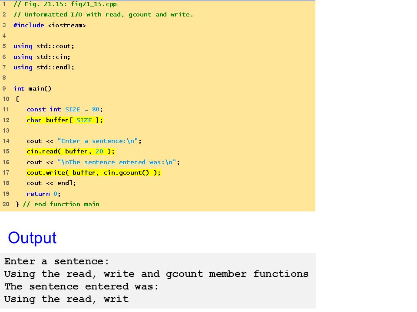Click the '\nThe sentence entered was' cout statement
Screen dimensions: 417x312
103,162
